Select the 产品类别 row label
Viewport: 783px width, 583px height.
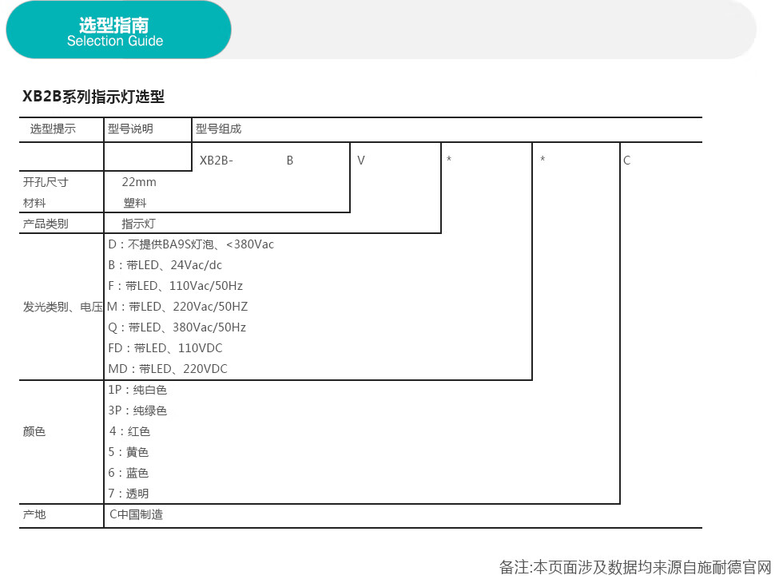pyautogui.click(x=46, y=224)
